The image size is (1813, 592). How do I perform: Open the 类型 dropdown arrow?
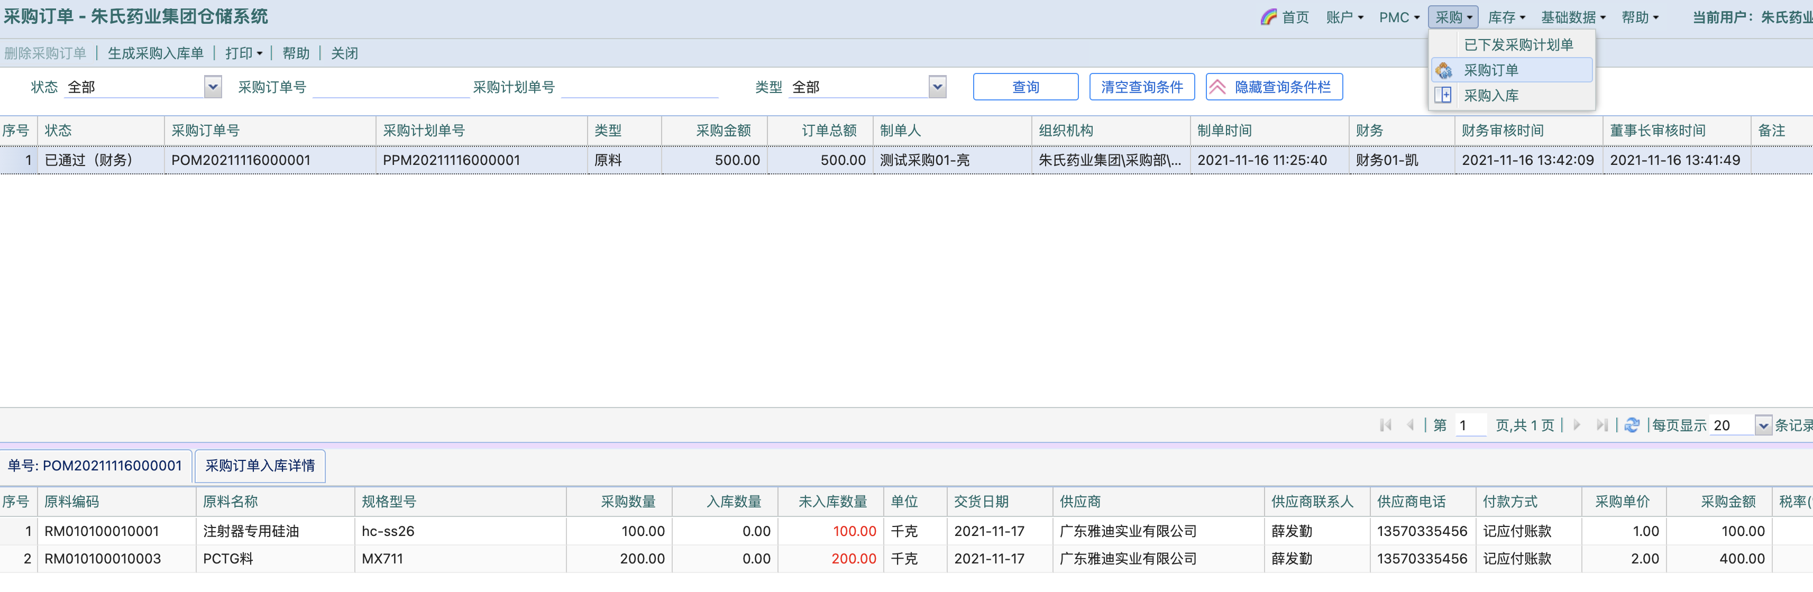[x=937, y=87]
